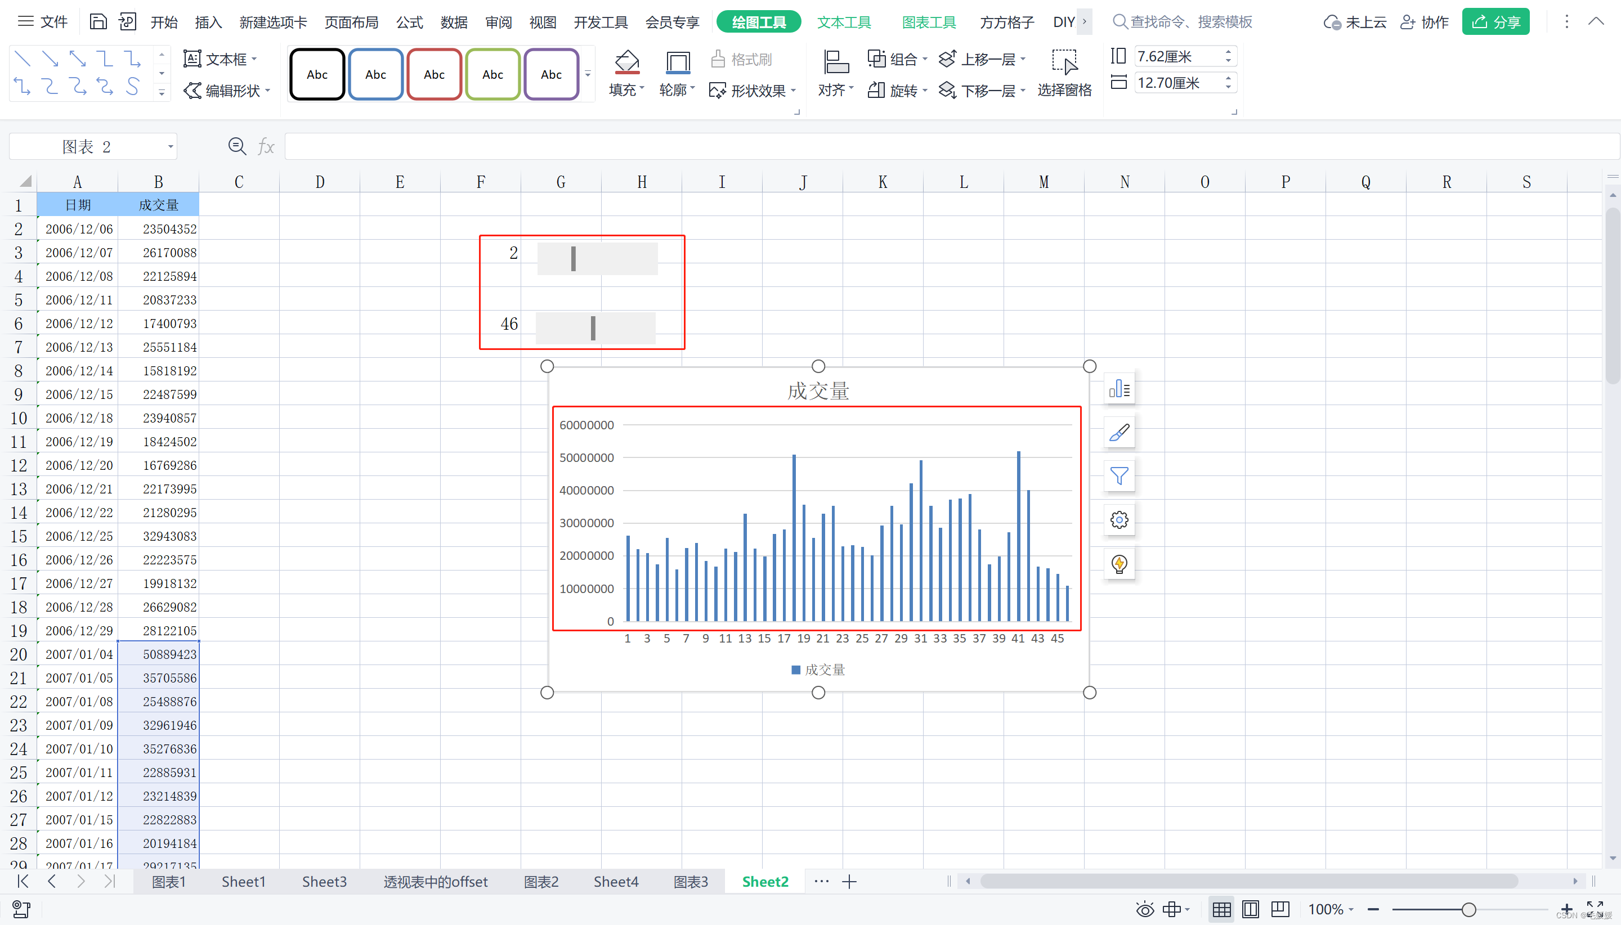The image size is (1621, 925).
Task: Expand the Group (组合) dropdown
Action: pyautogui.click(x=925, y=59)
